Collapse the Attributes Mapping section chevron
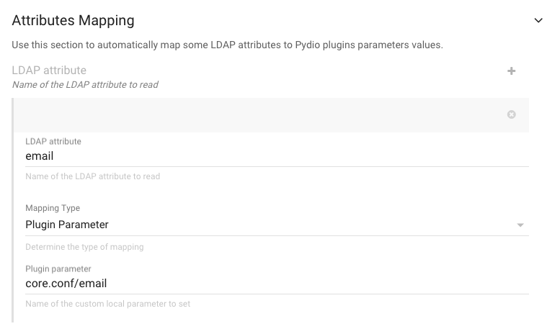 (x=538, y=20)
